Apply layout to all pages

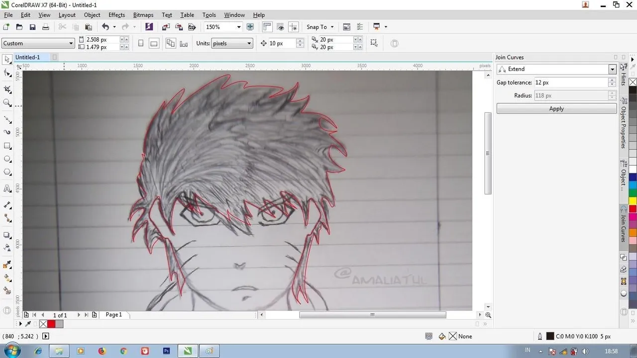[x=171, y=43]
